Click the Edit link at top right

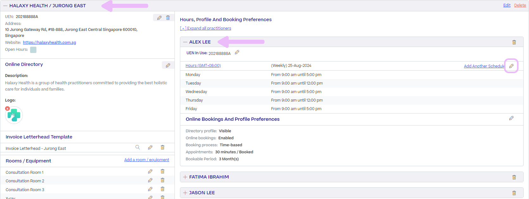click(x=507, y=5)
